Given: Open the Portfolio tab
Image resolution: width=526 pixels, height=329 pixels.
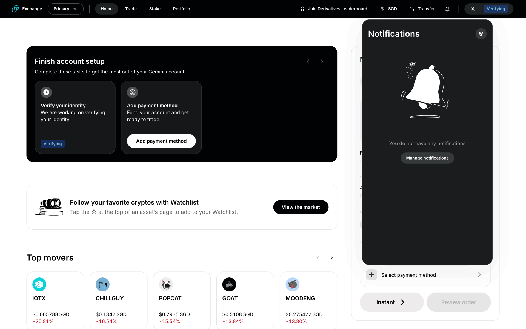Looking at the screenshot, I should [182, 9].
